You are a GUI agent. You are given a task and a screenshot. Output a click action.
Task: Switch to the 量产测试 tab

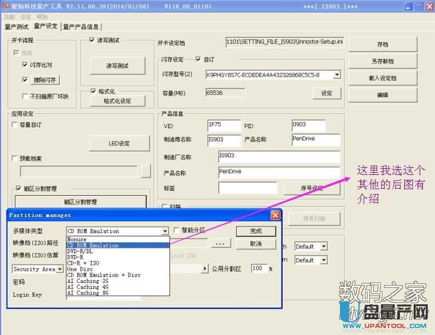click(x=16, y=26)
